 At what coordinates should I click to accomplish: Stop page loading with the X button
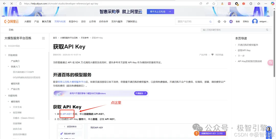click(x=11, y=4)
